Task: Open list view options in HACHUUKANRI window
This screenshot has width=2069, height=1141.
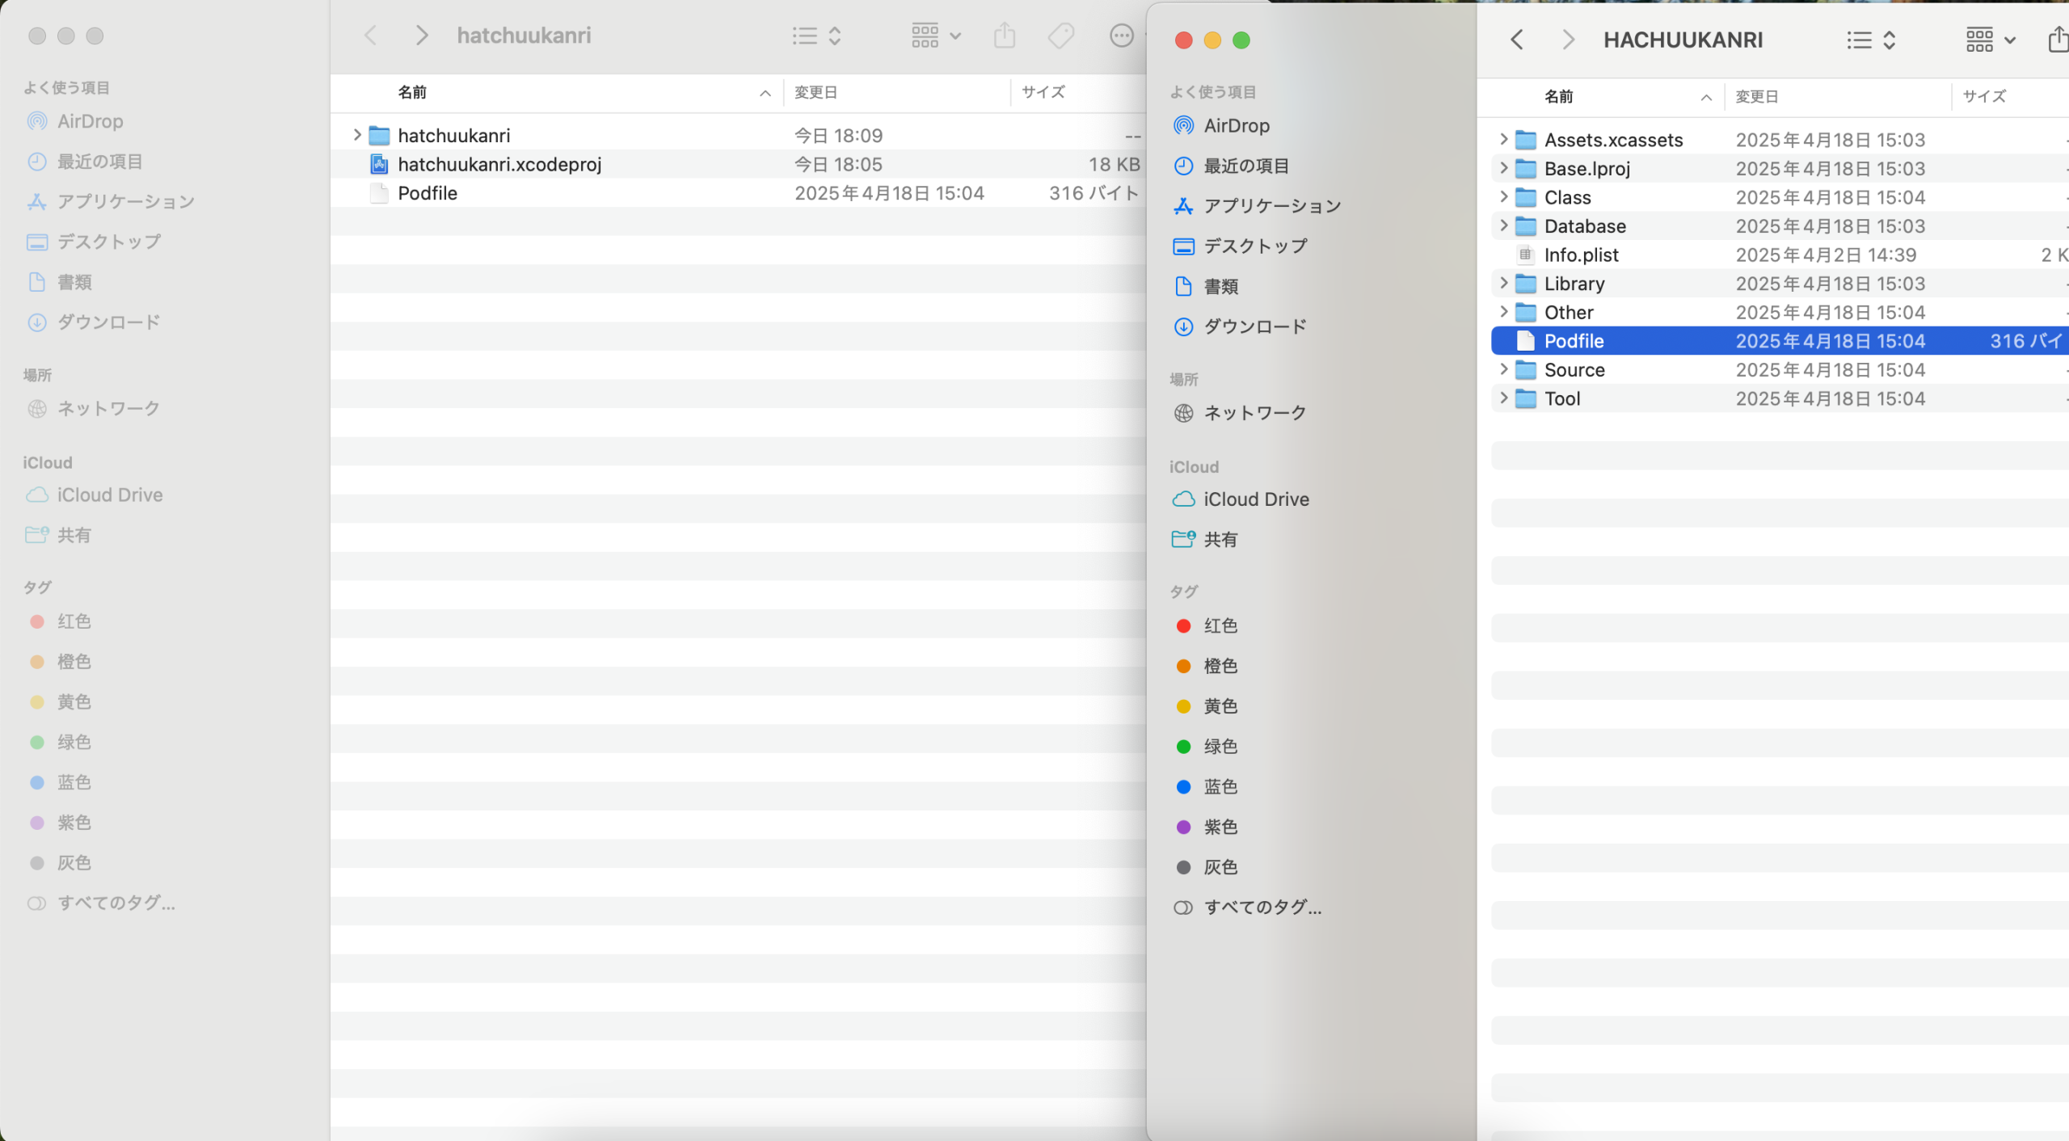Action: pyautogui.click(x=1871, y=40)
